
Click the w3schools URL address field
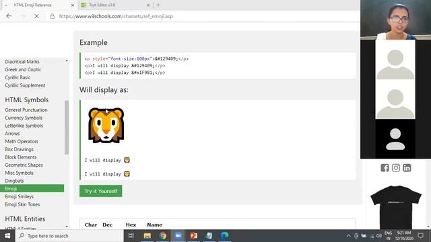pos(116,16)
